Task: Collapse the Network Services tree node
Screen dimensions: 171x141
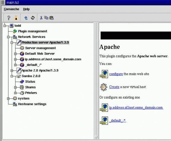Action: (8, 37)
